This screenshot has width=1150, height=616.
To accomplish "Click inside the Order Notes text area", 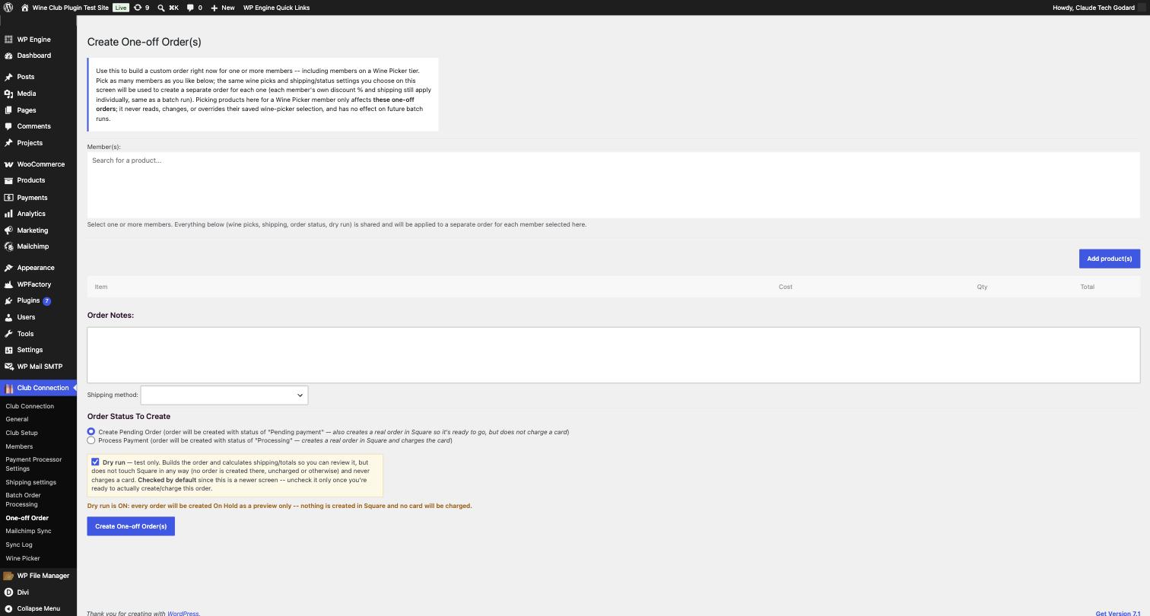I will point(613,355).
